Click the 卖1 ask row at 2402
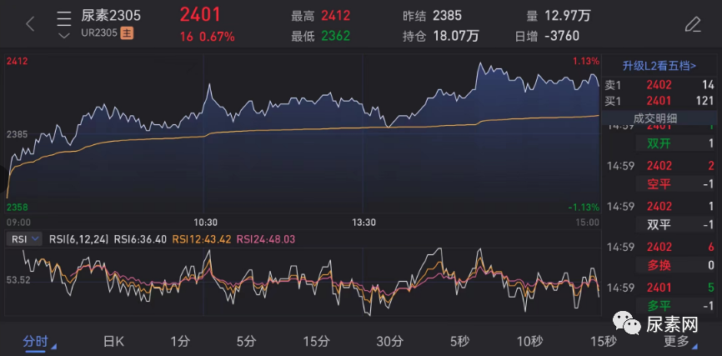This screenshot has width=722, height=356. tap(659, 85)
